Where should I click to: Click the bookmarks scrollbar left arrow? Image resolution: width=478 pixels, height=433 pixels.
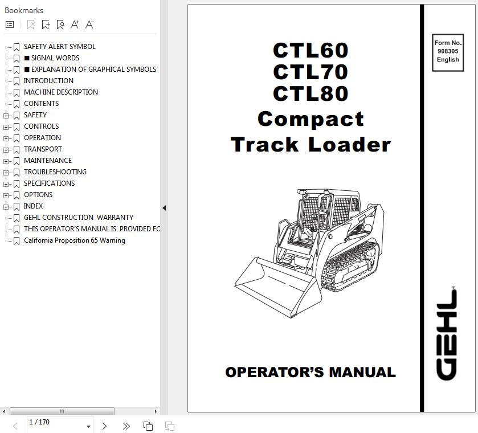pos(3,411)
